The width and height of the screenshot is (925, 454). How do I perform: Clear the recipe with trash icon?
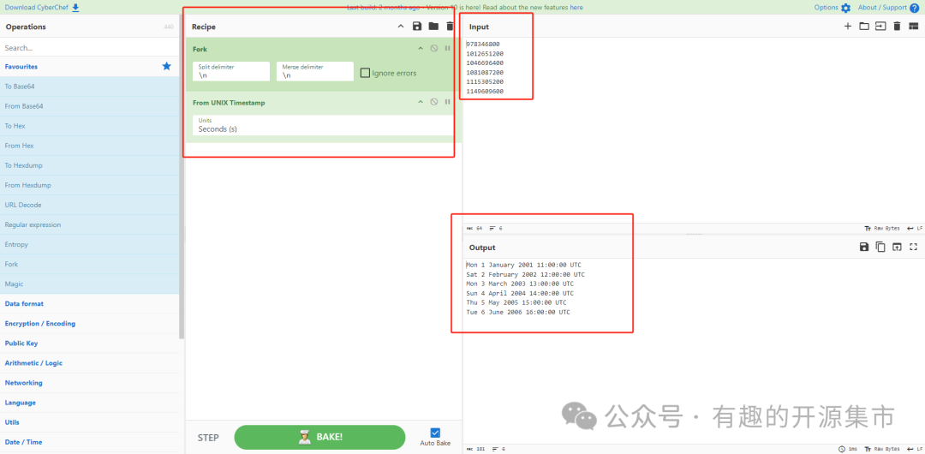(x=450, y=27)
